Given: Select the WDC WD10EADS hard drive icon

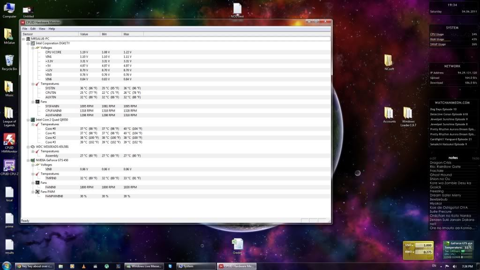Looking at the screenshot, I should pos(33,147).
